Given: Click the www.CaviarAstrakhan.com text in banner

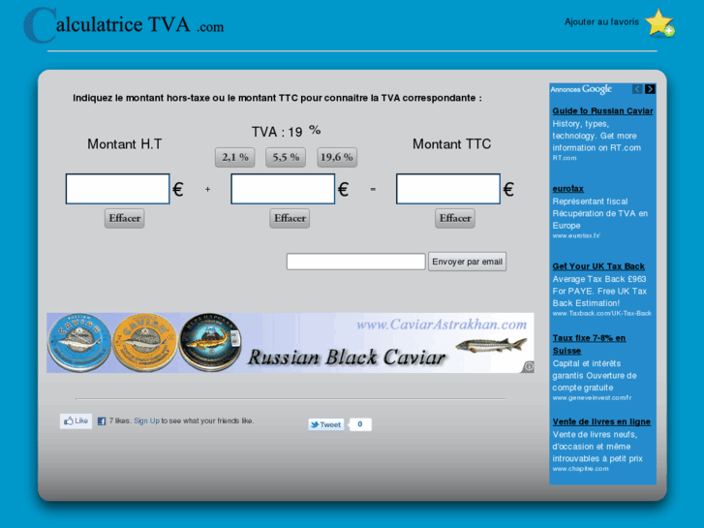Looking at the screenshot, I should 442,325.
